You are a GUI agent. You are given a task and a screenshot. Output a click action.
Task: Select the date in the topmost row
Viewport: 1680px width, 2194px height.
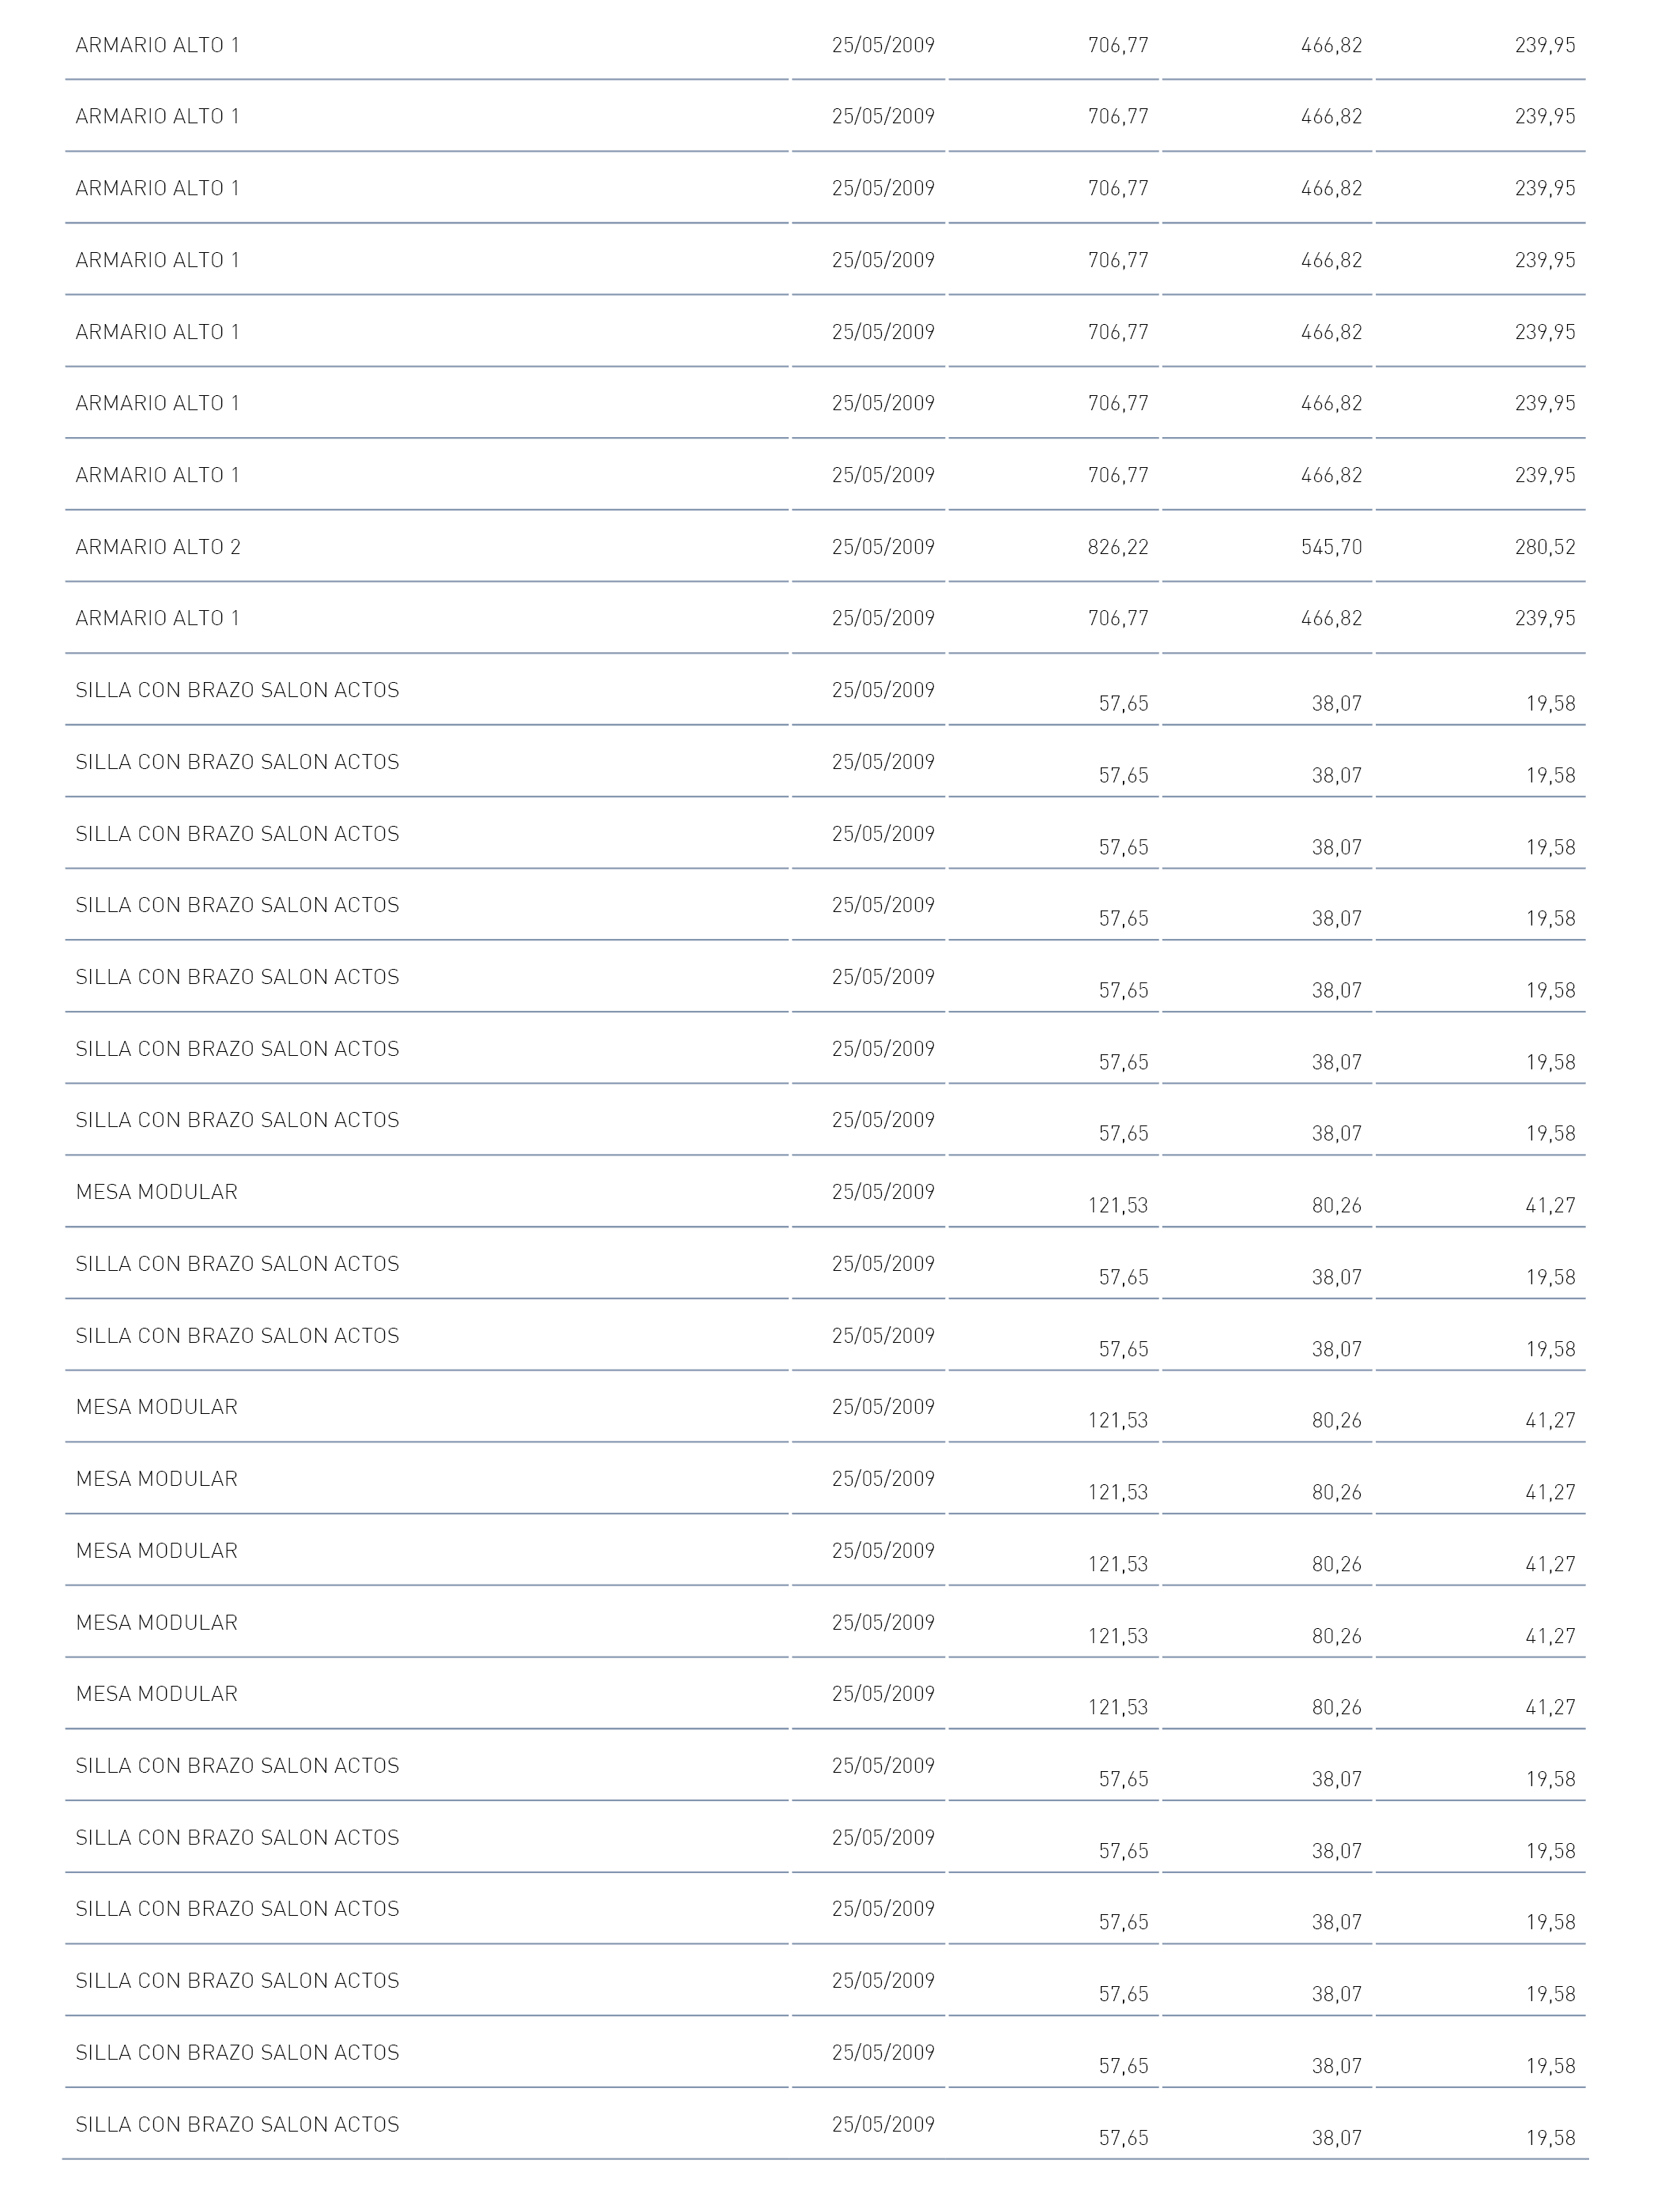pos(883,45)
